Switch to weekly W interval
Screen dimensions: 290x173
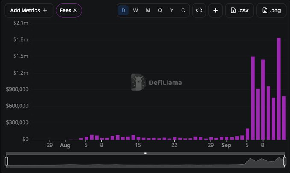click(135, 10)
